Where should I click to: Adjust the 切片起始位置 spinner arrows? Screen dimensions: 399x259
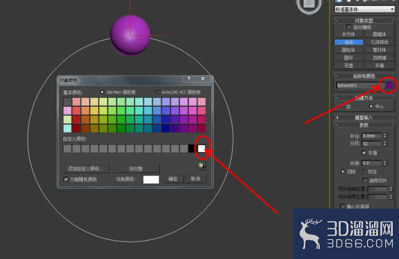(391, 189)
